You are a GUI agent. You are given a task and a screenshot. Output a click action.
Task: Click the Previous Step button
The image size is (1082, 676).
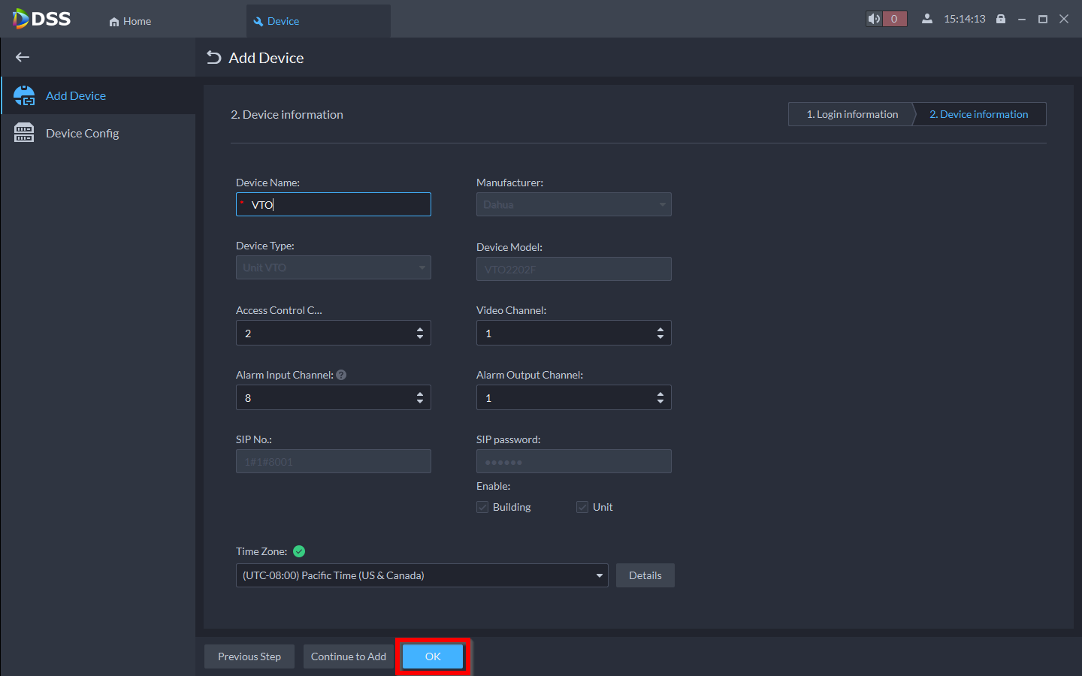(249, 656)
